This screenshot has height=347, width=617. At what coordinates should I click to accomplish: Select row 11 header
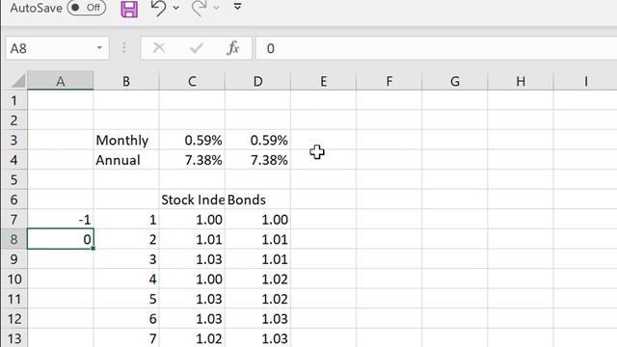(13, 299)
